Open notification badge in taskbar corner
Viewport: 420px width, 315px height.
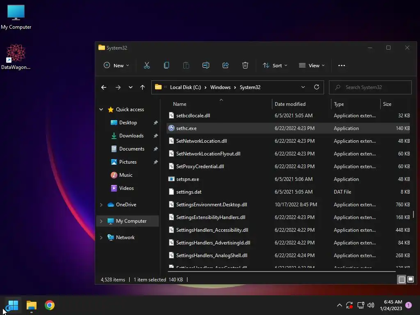[409, 305]
